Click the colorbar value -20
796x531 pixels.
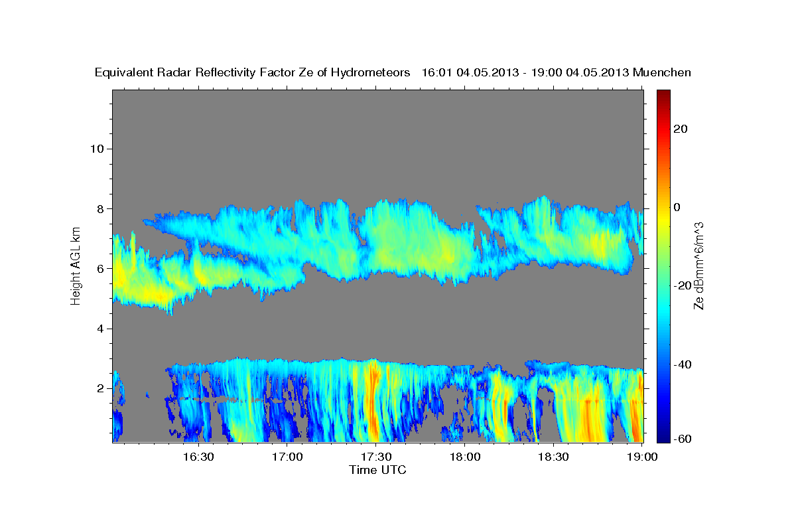tap(683, 285)
